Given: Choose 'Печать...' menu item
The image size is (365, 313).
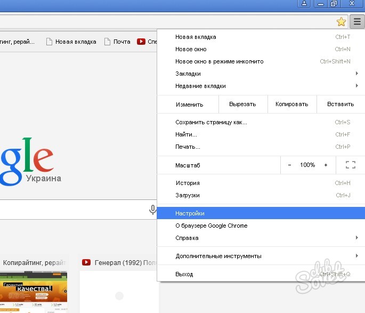Looking at the screenshot, I should coord(261,147).
